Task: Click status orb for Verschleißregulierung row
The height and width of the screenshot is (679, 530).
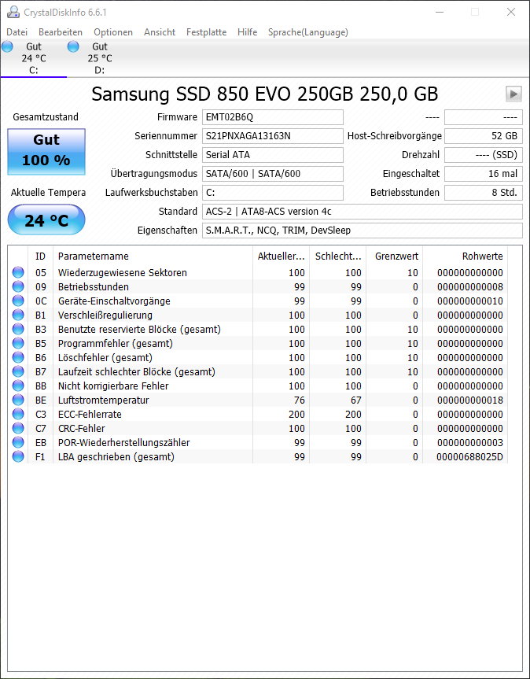Action: 18,315
